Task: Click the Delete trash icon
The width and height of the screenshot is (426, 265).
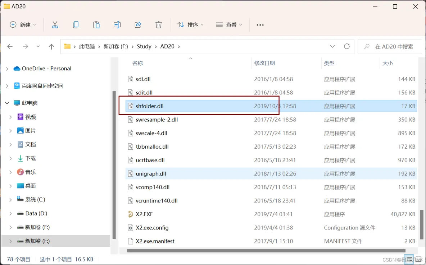Action: 158,25
